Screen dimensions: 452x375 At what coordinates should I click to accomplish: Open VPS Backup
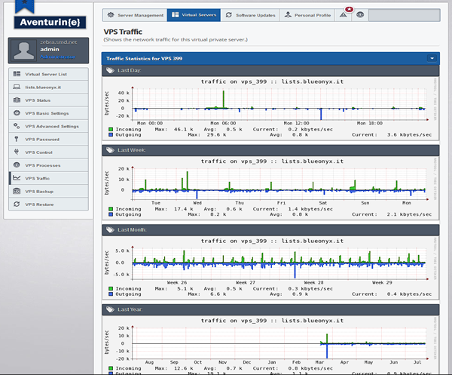click(48, 192)
